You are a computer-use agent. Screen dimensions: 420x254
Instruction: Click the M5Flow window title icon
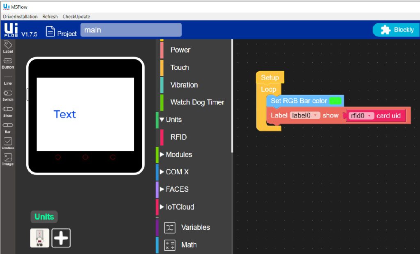click(x=6, y=7)
